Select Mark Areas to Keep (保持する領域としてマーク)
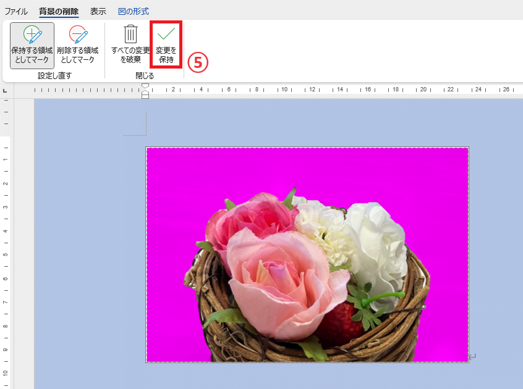This screenshot has width=523, height=389. (x=32, y=46)
